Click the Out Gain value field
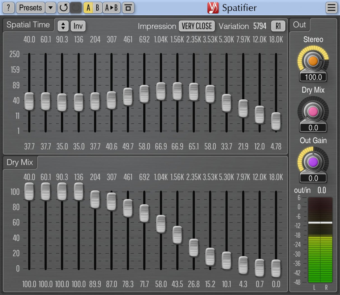 click(313, 178)
